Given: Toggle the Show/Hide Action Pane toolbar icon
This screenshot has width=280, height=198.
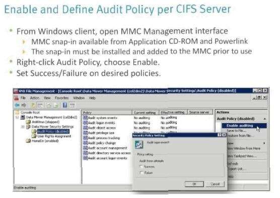Looking at the screenshot, I should (72, 106).
